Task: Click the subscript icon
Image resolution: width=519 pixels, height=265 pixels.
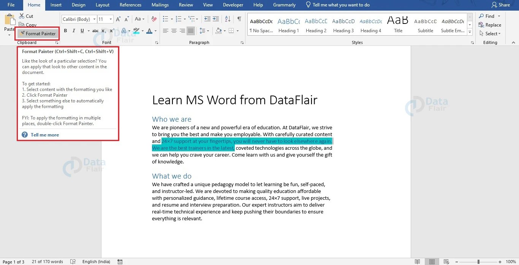Action: coord(102,31)
